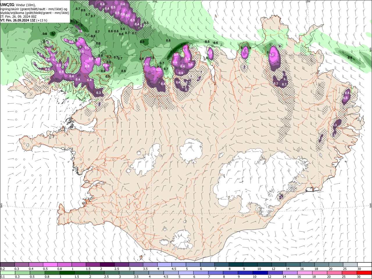Select the 'rigning/skúrir' legend description line
The height and width of the screenshot is (279, 372).
click(x=34, y=9)
